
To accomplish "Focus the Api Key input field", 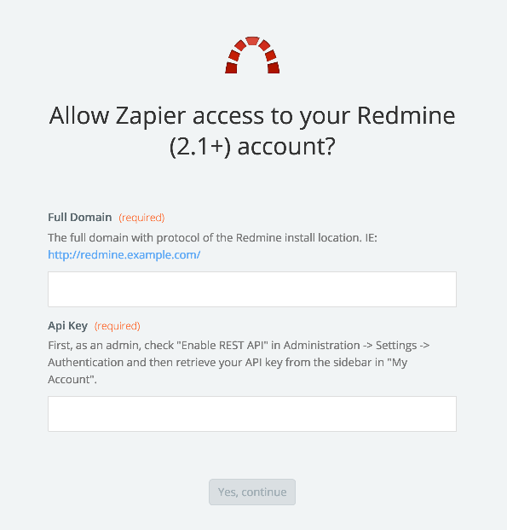I will click(x=252, y=414).
